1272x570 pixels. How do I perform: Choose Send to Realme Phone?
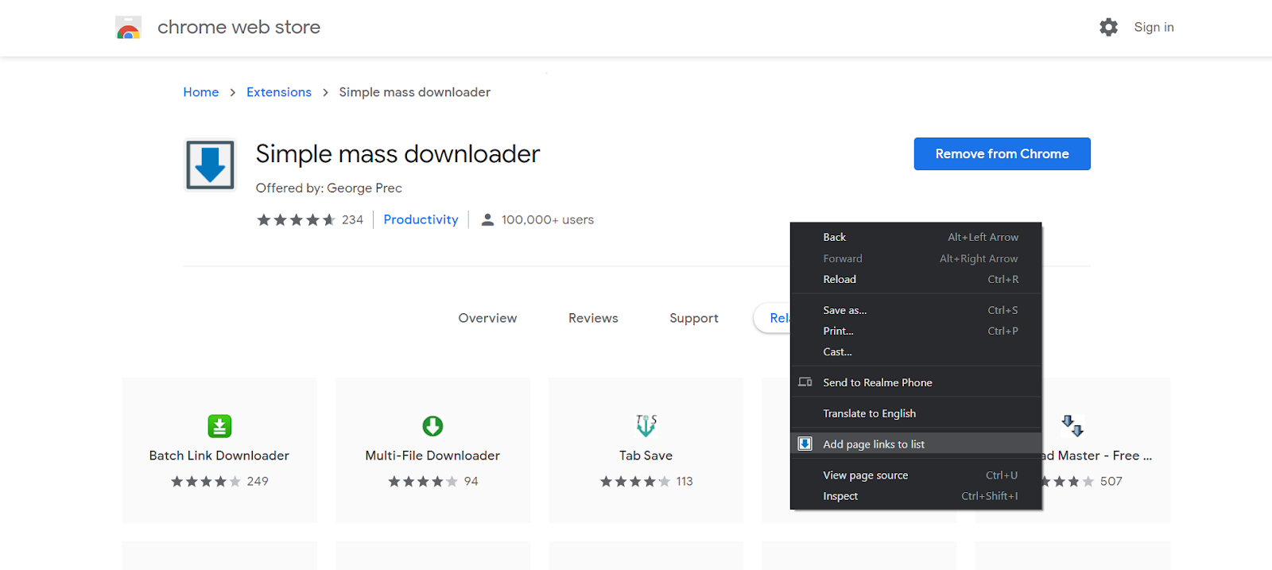916,382
